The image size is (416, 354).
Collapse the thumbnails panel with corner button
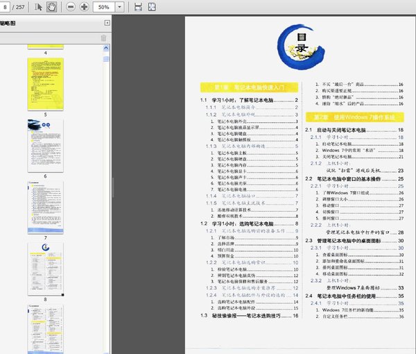107,23
